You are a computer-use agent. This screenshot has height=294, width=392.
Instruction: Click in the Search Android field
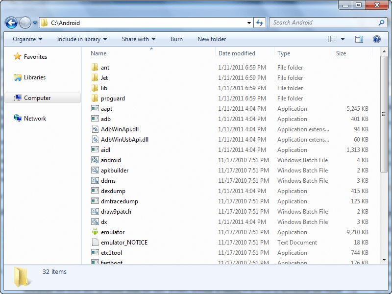[x=323, y=23]
